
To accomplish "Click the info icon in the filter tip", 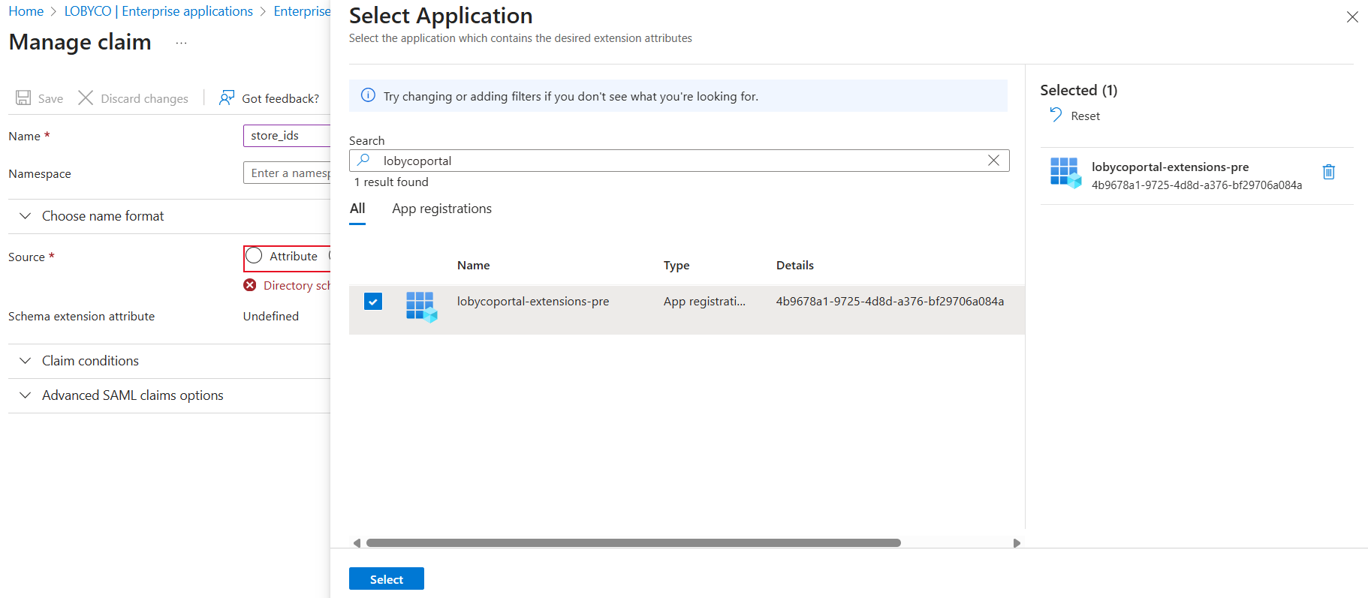I will pos(368,95).
